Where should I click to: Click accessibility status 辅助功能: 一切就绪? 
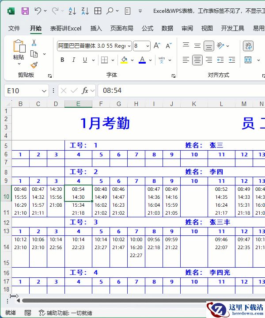[65, 313]
